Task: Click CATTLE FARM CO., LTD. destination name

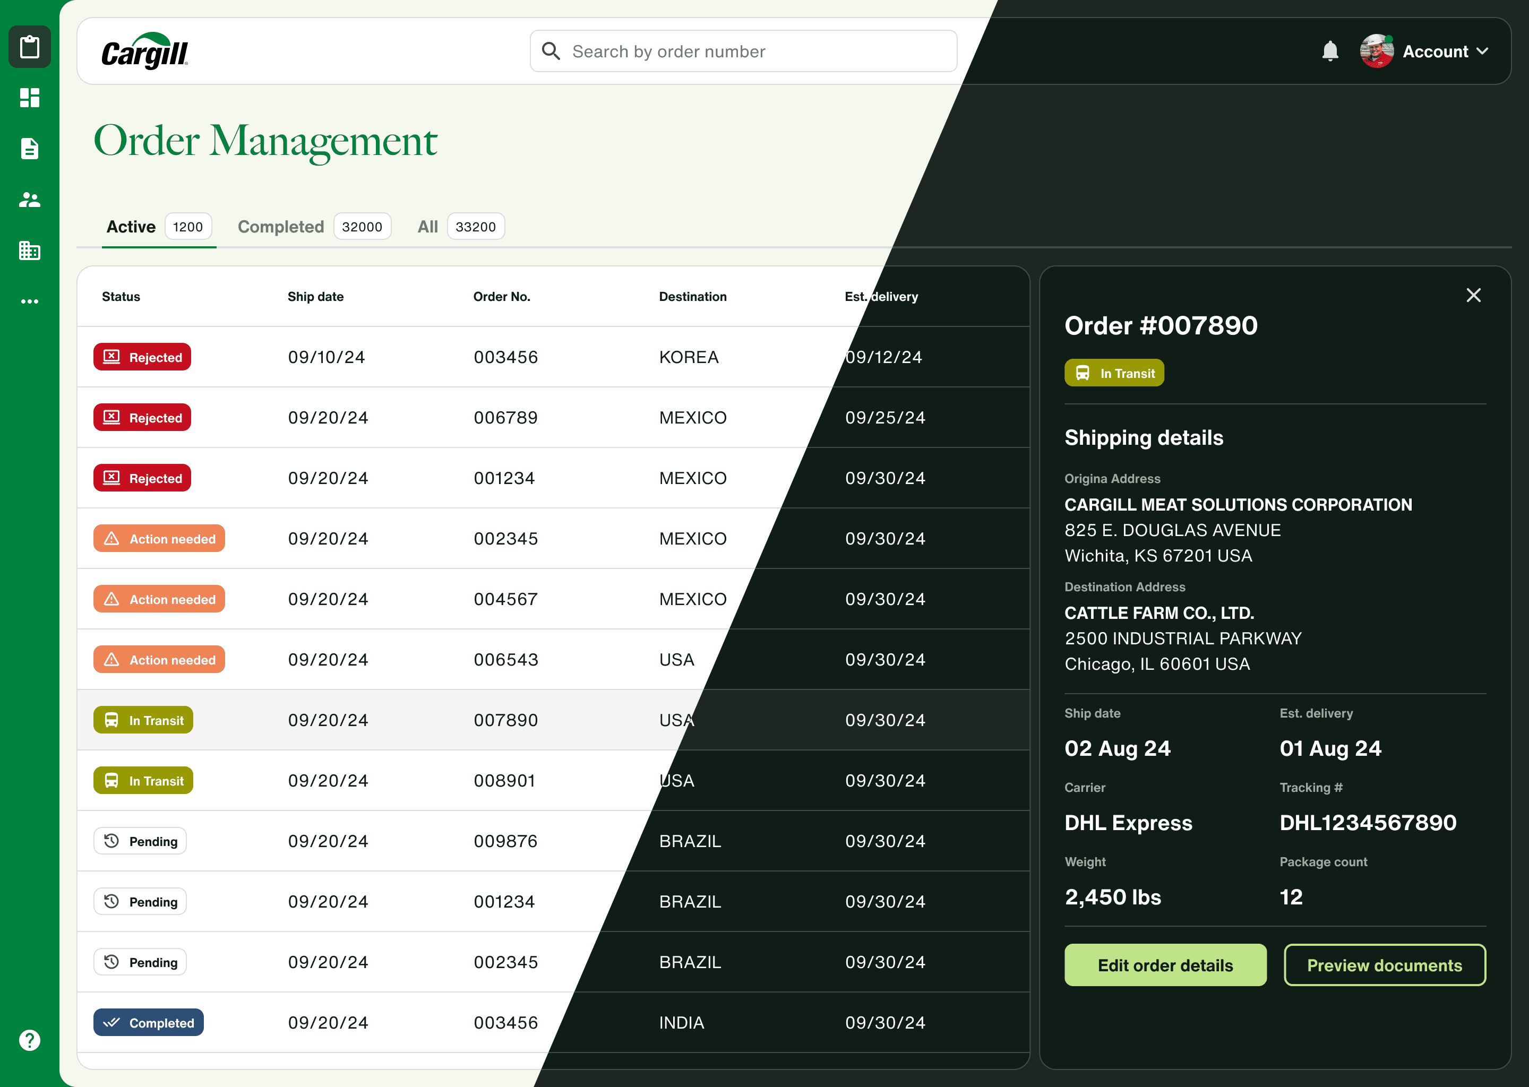Action: tap(1159, 612)
